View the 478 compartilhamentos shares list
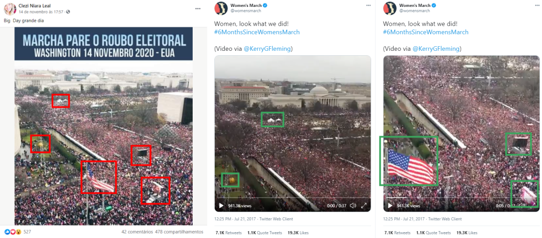The width and height of the screenshot is (542, 238). click(179, 232)
